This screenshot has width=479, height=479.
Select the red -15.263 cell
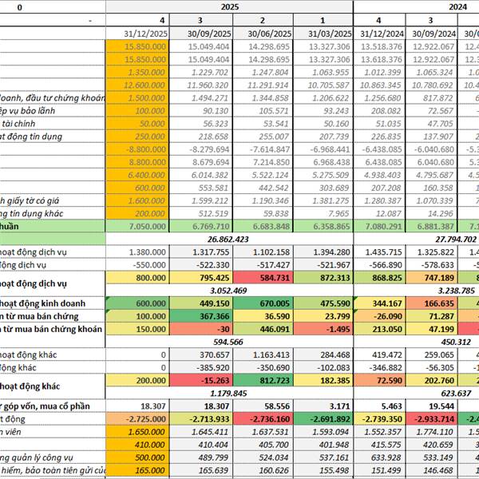click(x=201, y=380)
